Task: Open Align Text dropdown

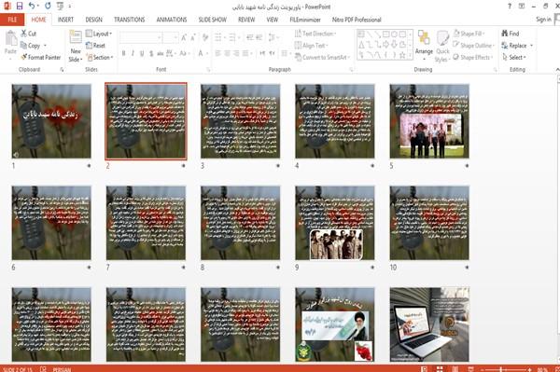Action: (311, 46)
